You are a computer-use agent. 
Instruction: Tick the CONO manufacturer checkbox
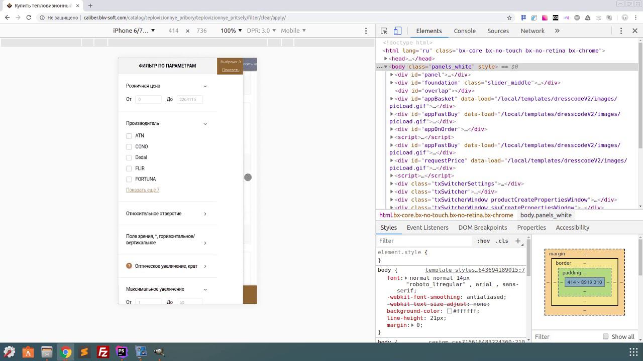[x=129, y=147]
